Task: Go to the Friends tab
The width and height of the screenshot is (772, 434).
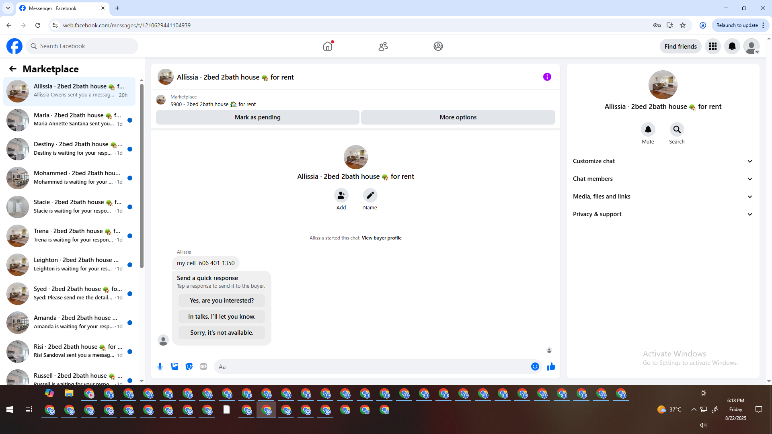Action: (x=383, y=46)
